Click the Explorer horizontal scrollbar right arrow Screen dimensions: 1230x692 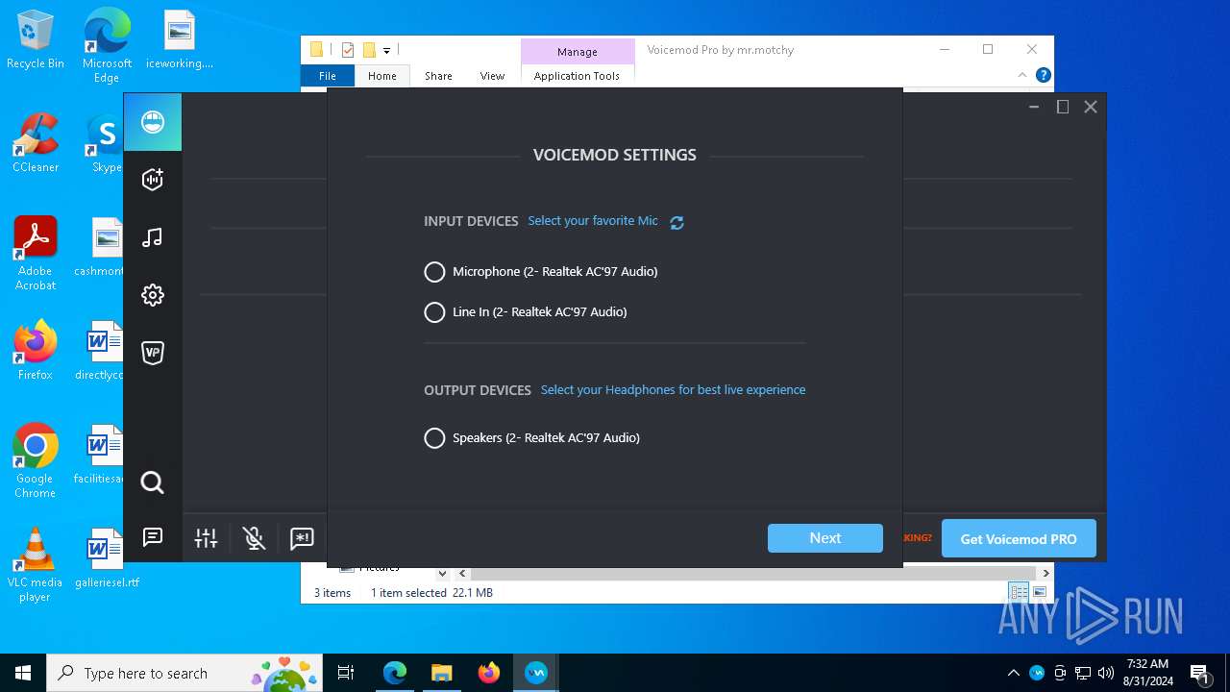coord(1045,573)
